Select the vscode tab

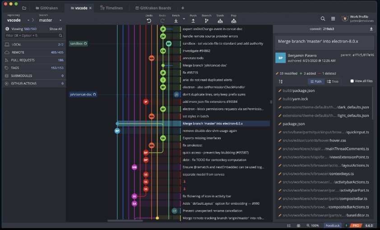79,8
